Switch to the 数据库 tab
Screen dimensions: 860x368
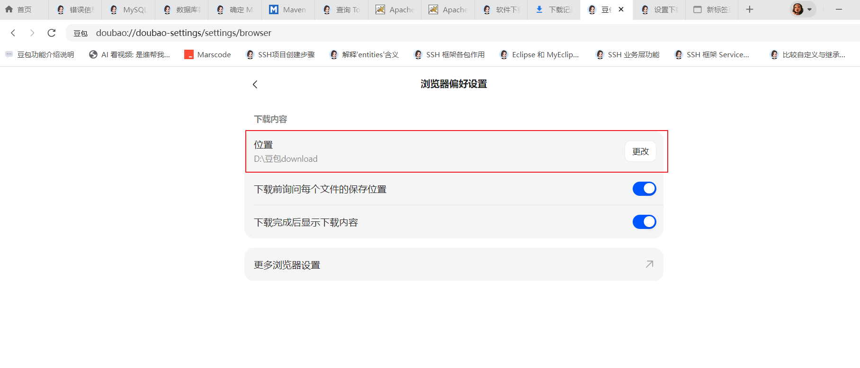182,9
